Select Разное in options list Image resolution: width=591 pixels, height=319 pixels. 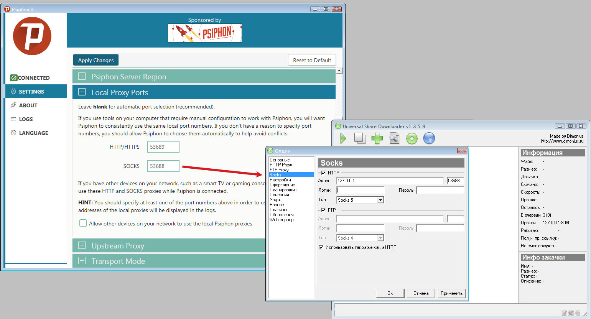291,205
